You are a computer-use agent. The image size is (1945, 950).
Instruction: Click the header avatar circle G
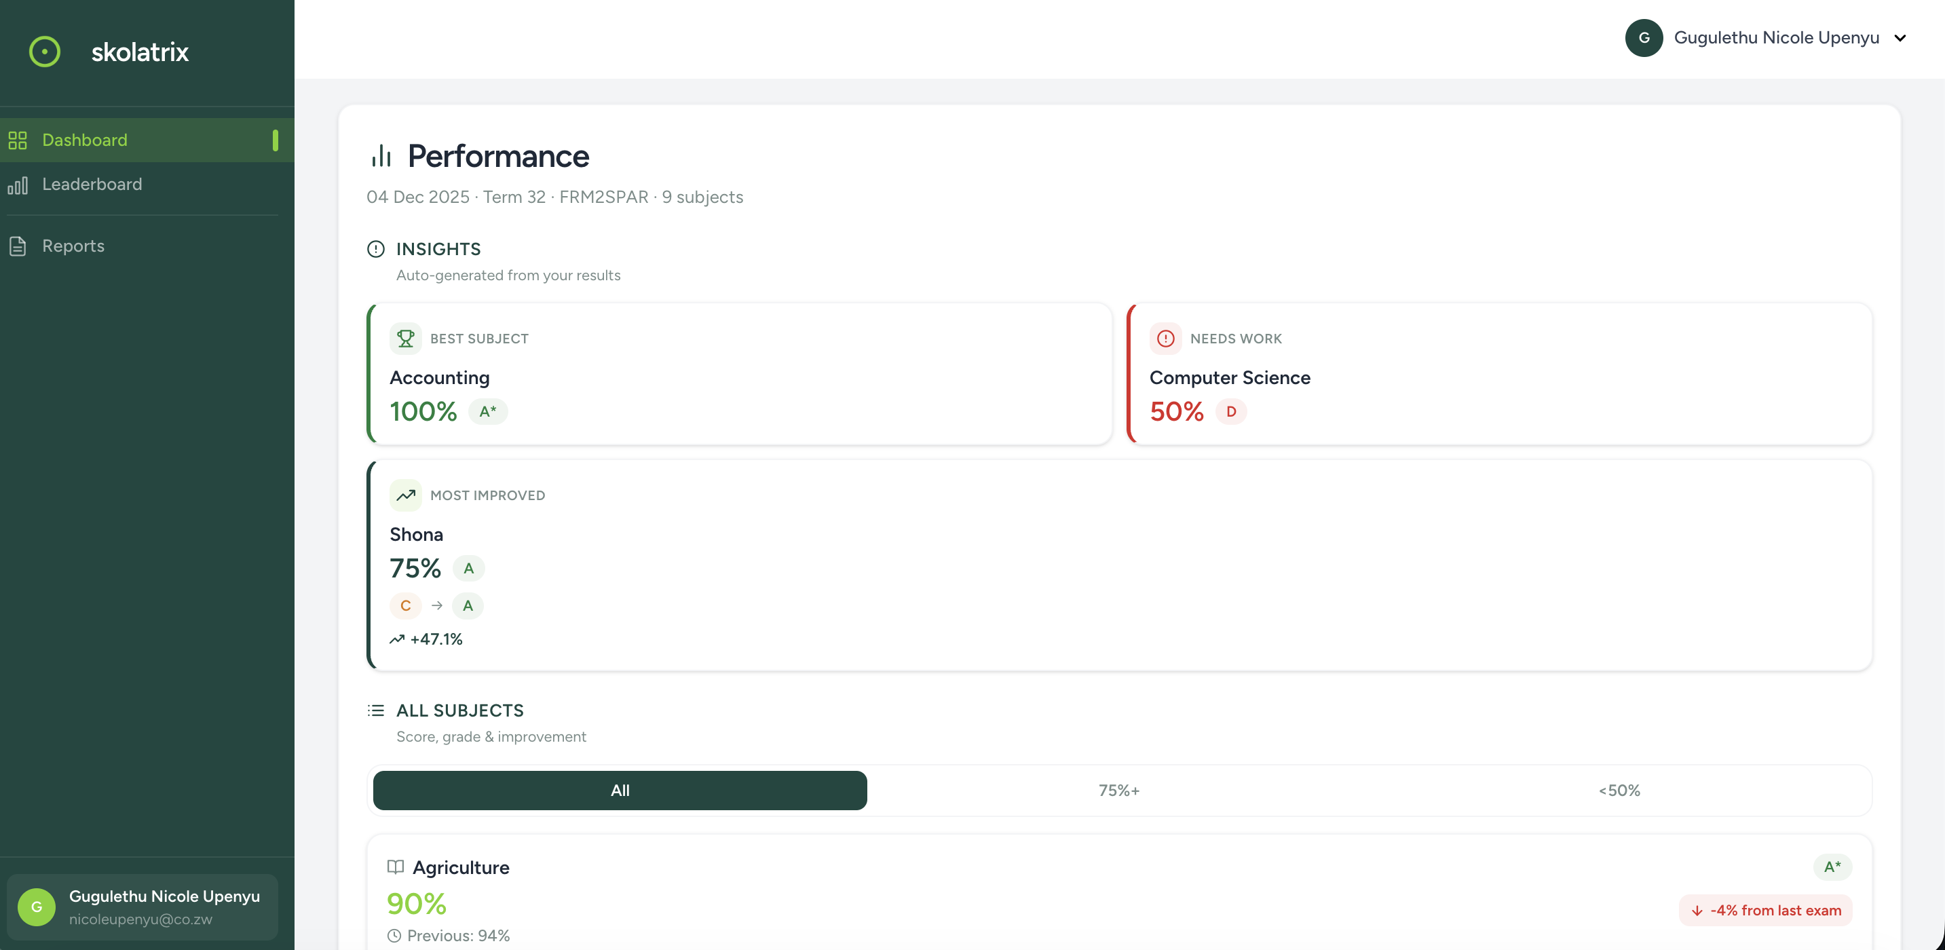(x=1644, y=38)
